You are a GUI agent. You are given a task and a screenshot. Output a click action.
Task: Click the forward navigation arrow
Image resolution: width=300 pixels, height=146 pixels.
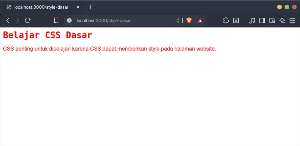tap(18, 20)
